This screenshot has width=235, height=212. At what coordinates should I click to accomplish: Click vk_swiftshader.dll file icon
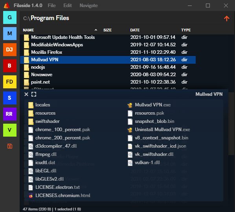(130, 155)
